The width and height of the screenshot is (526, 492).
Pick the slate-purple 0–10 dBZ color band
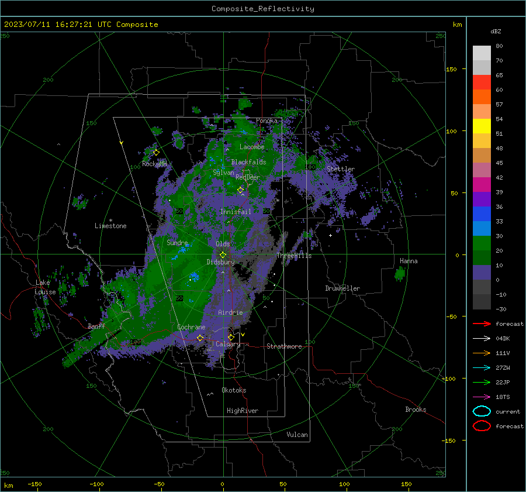(x=482, y=272)
